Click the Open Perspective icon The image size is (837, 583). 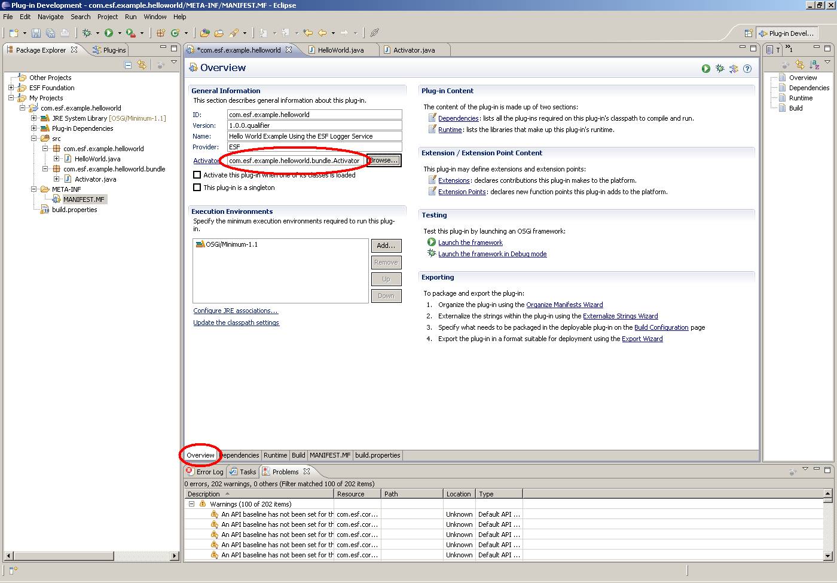point(748,33)
